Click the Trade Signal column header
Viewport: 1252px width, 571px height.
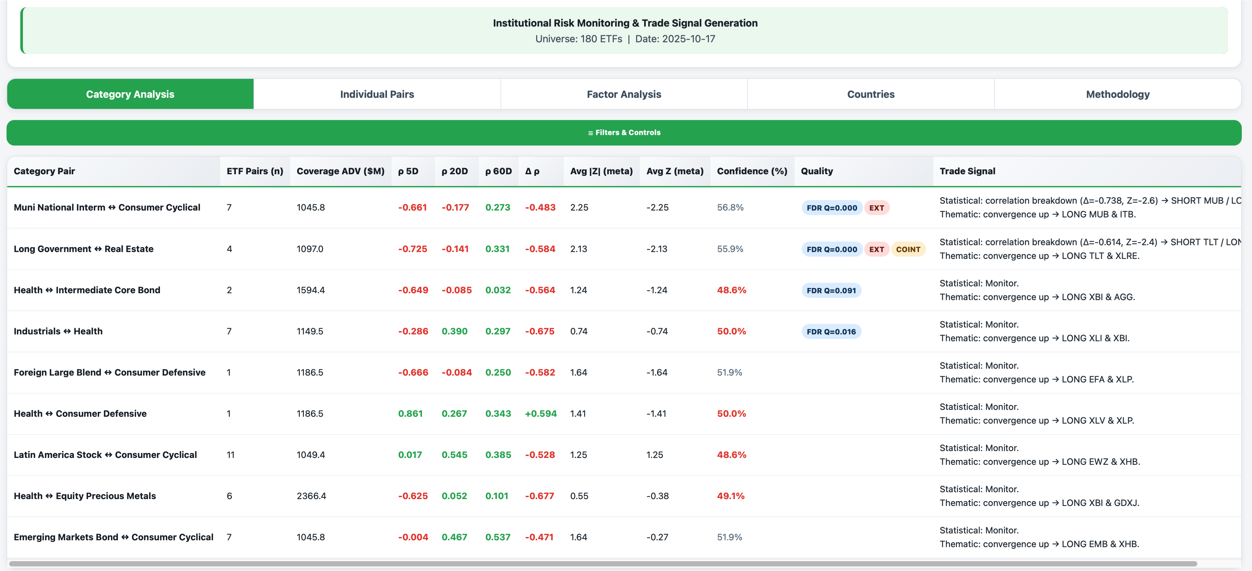click(x=967, y=171)
